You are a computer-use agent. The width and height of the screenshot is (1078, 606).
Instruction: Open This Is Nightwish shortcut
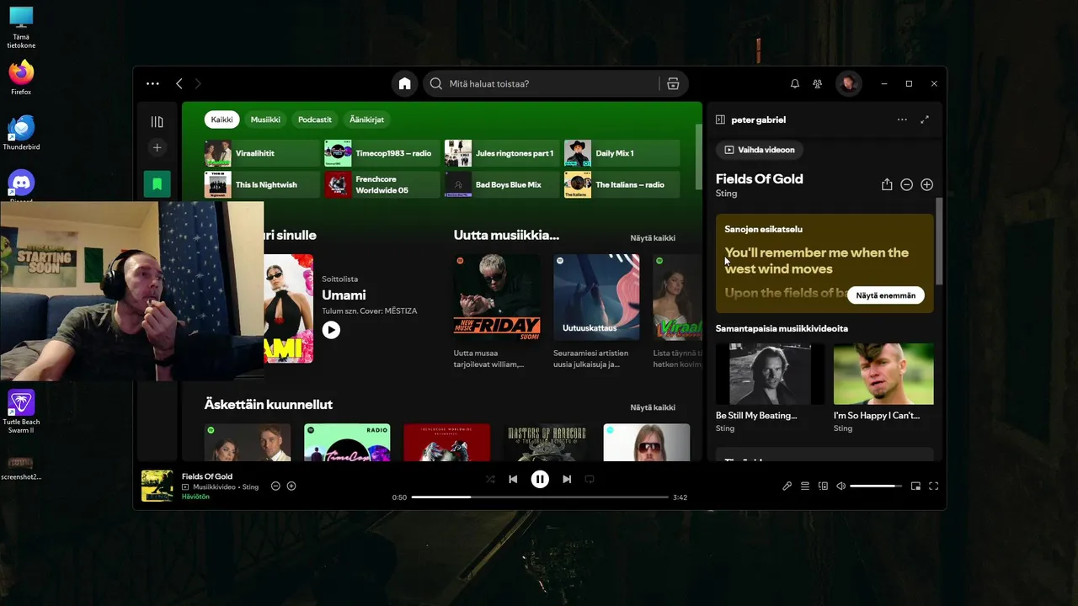(262, 184)
